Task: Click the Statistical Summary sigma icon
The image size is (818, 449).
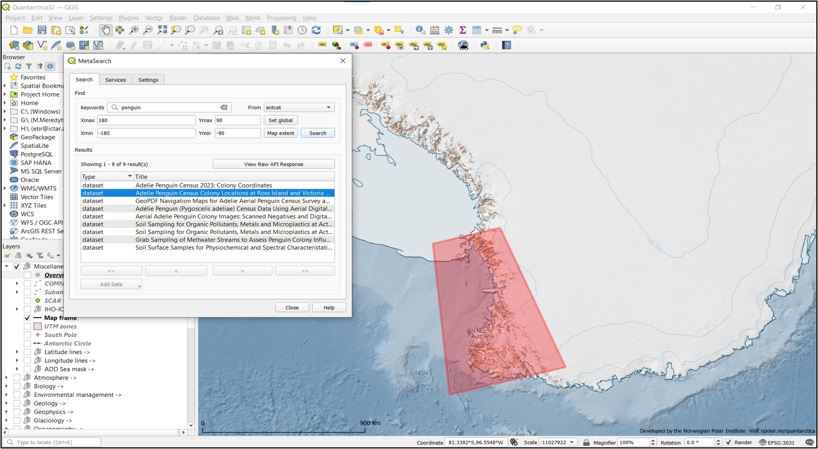Action: click(x=462, y=30)
